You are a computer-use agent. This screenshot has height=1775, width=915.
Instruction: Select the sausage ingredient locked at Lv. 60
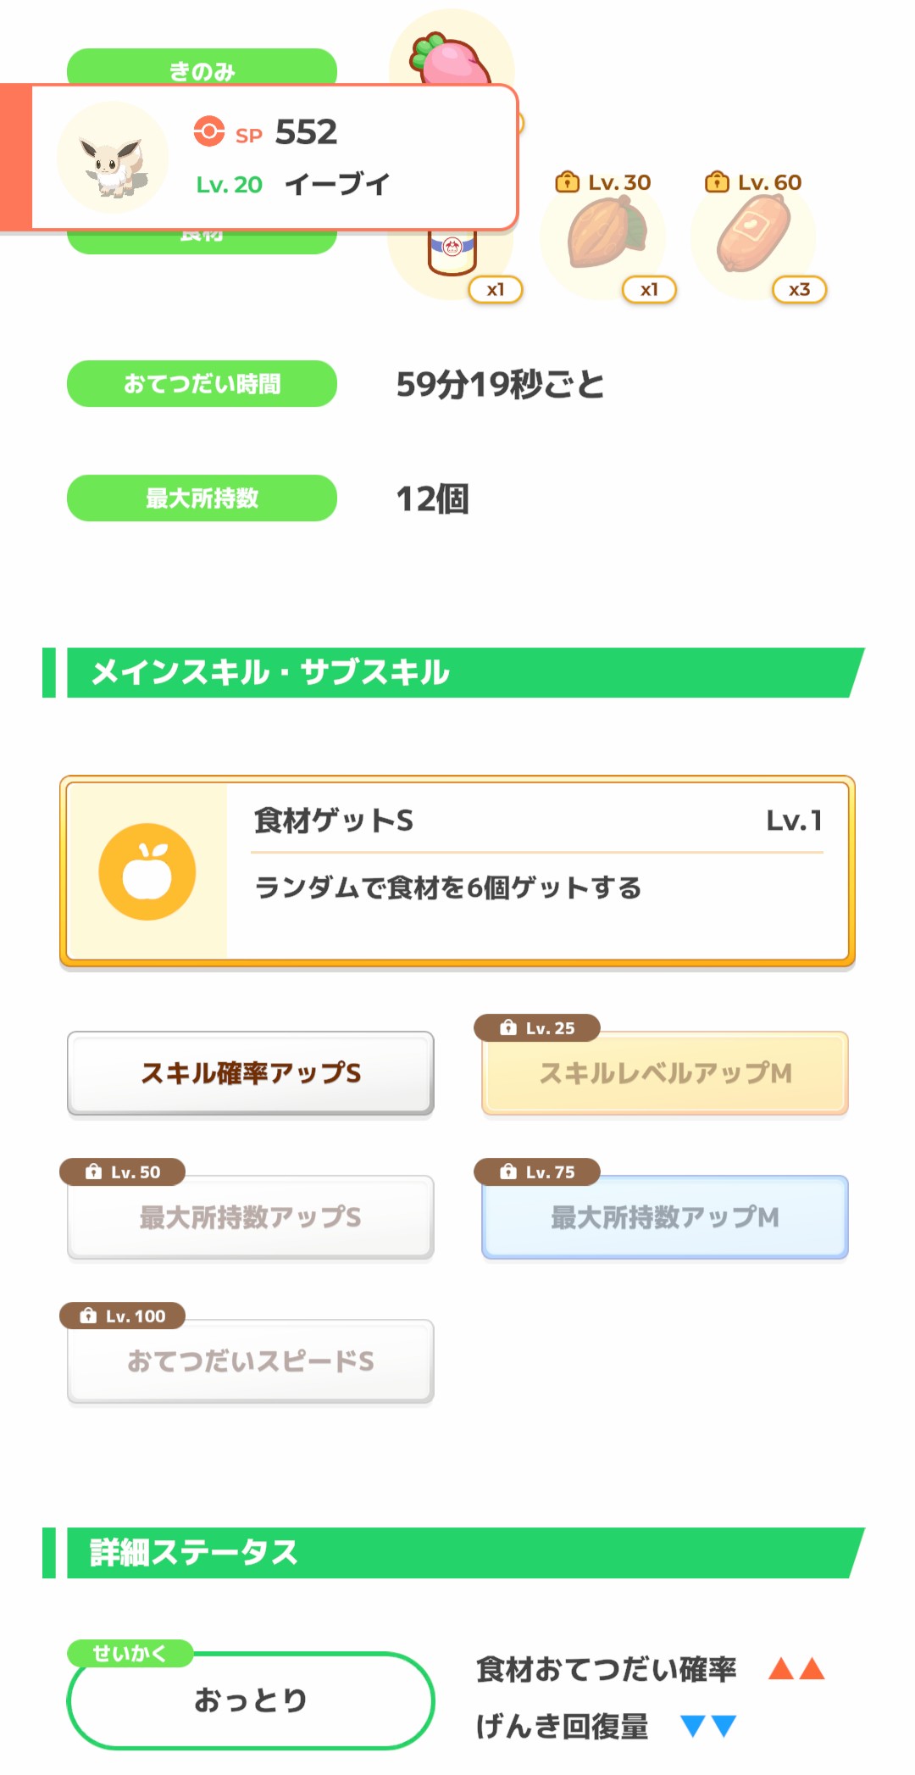(x=753, y=233)
